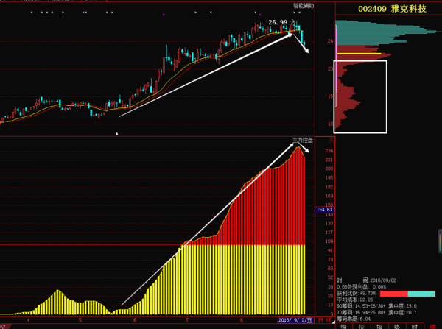Click month 6 on the time axis
The height and width of the screenshot is (329, 442).
click(x=135, y=320)
